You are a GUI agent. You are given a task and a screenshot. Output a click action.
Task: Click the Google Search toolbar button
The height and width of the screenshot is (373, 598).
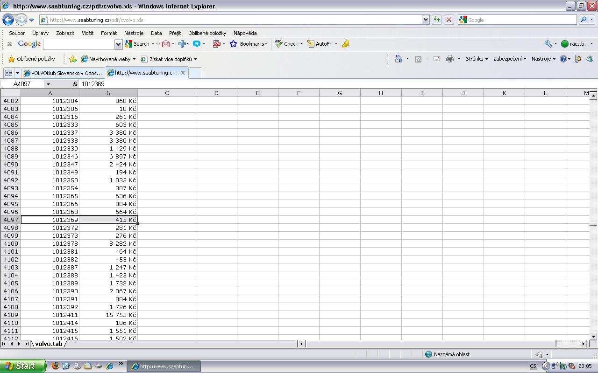[137, 44]
